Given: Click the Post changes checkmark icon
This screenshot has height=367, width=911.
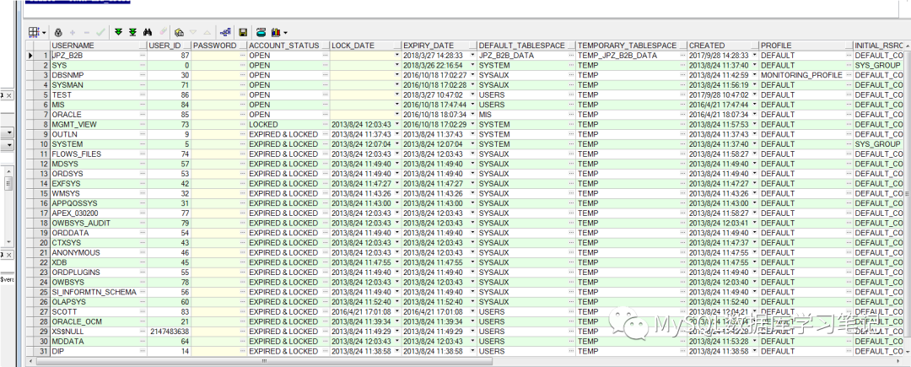Looking at the screenshot, I should tap(100, 33).
